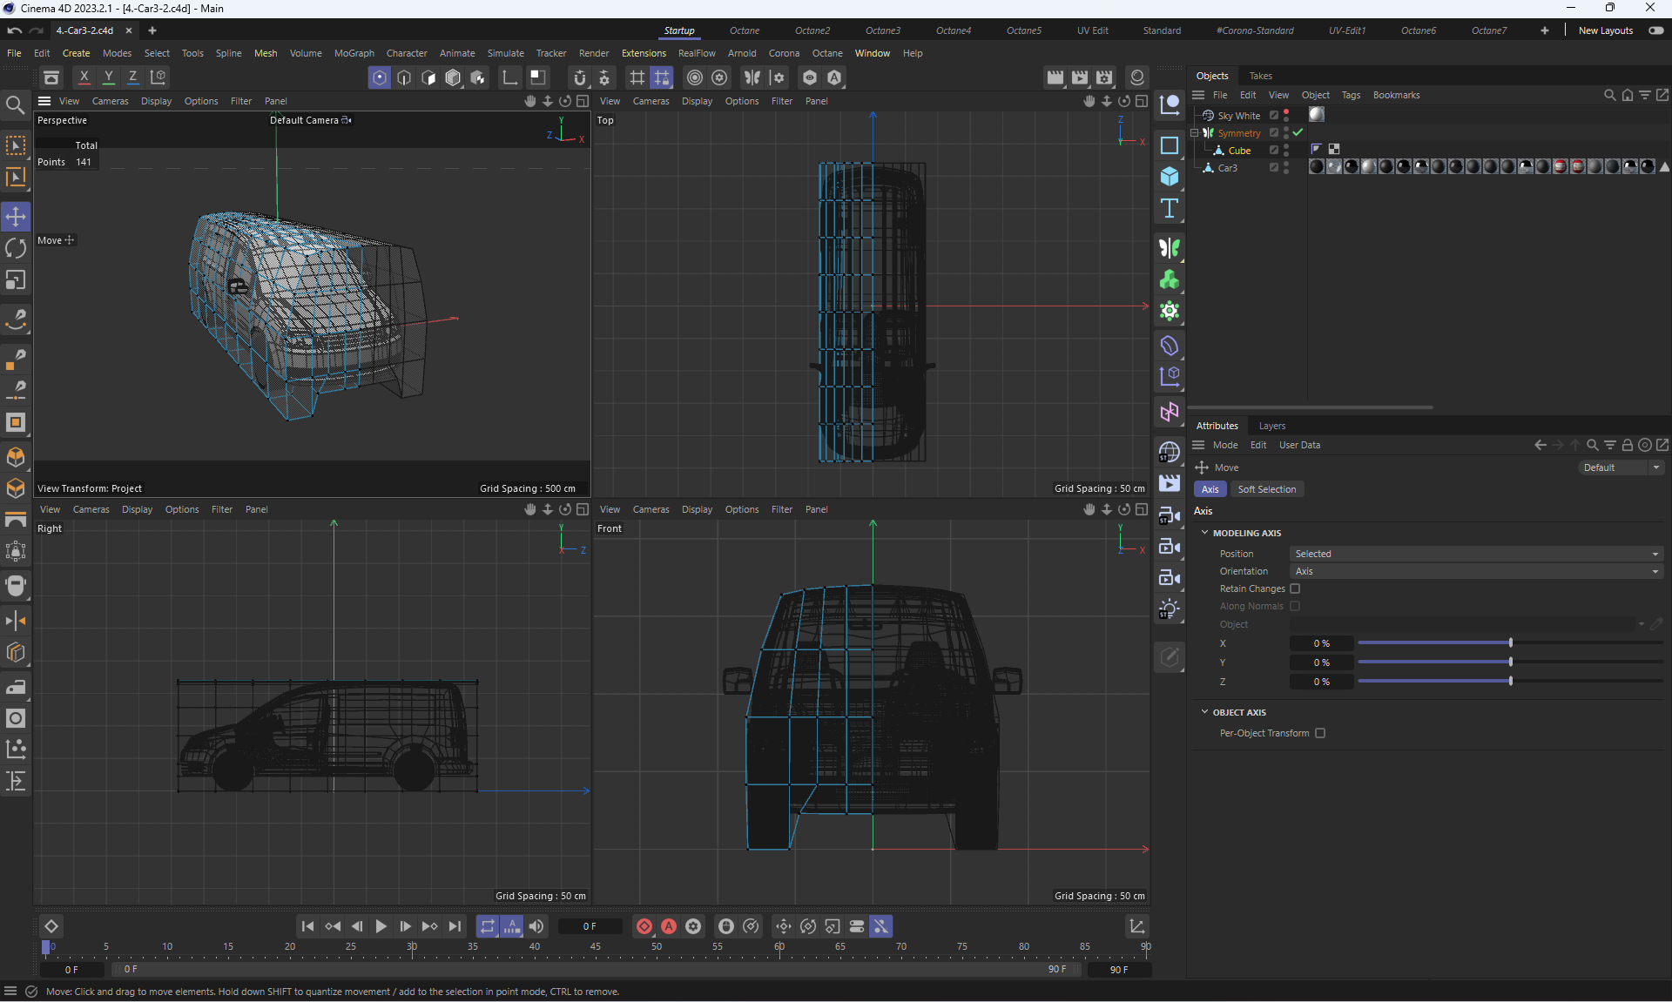
Task: Click the Soft Selection button
Action: click(1266, 489)
